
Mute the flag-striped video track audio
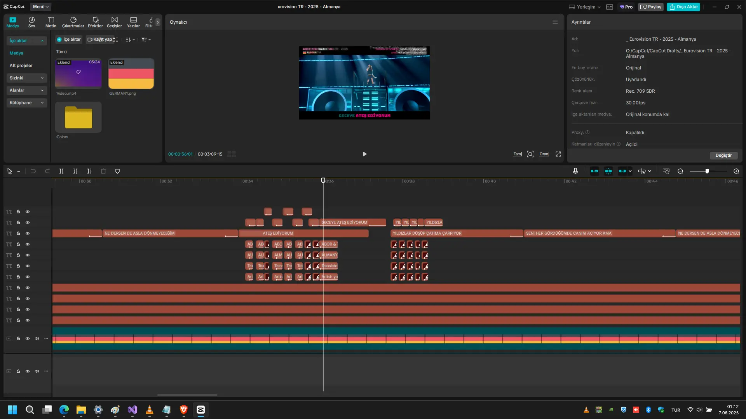[x=37, y=338]
